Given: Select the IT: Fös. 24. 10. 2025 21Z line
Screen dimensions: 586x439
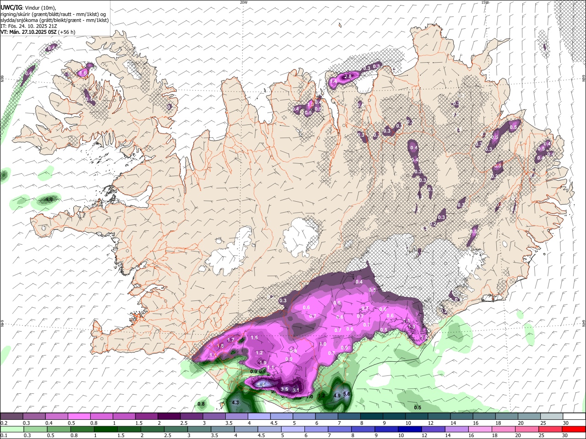Looking at the screenshot, I should pyautogui.click(x=29, y=26).
